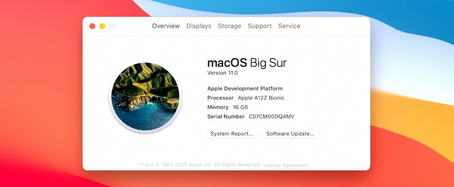Click the Apple A12Z Bionic processor value
This screenshot has height=187, width=454.
(261, 98)
